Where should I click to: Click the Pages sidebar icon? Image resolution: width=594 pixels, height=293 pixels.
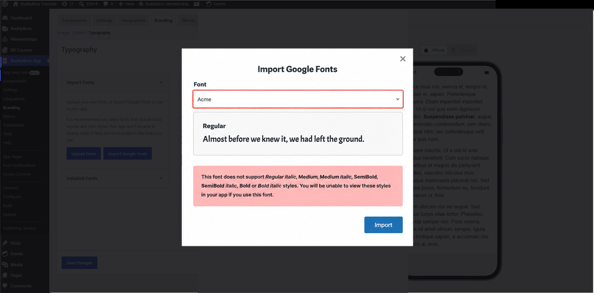(x=5, y=275)
